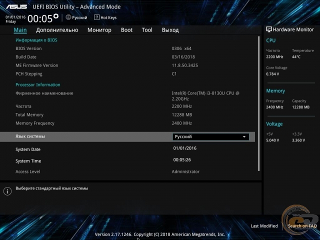The height and width of the screenshot is (240, 320).
Task: Click the header clock 00:05
Action: click(x=40, y=19)
